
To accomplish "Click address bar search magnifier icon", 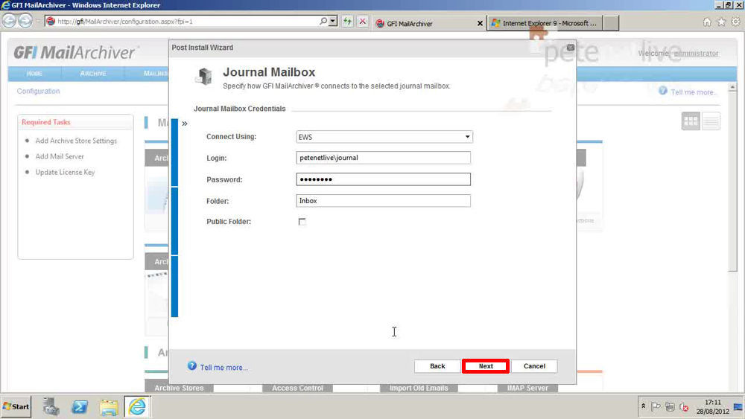I will pyautogui.click(x=323, y=22).
